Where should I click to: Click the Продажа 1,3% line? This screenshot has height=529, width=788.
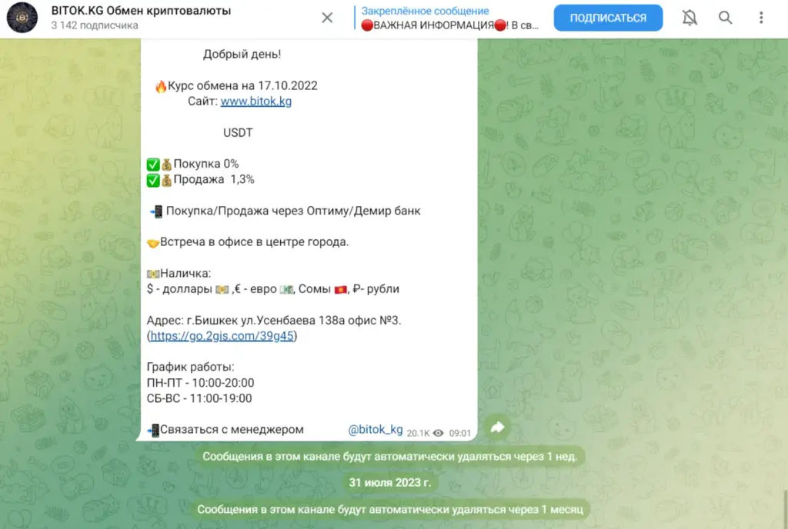[201, 179]
